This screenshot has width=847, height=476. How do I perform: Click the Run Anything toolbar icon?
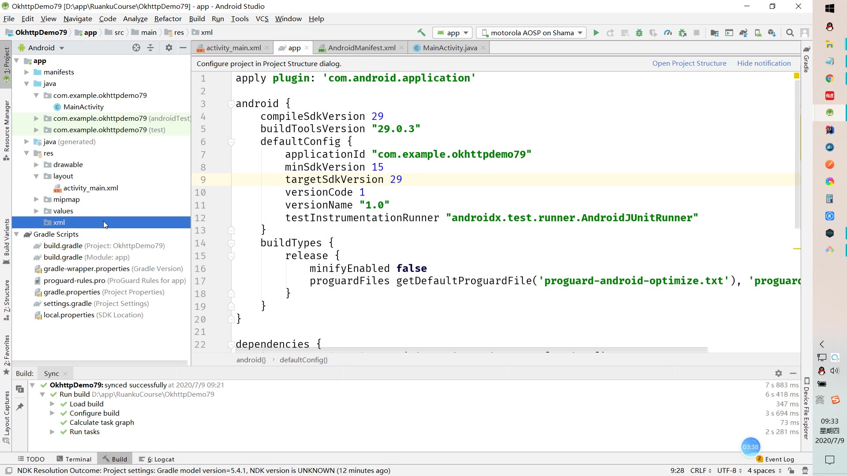(x=729, y=33)
